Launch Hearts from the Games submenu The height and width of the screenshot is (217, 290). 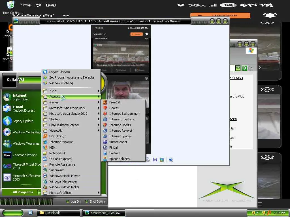coord(123,108)
